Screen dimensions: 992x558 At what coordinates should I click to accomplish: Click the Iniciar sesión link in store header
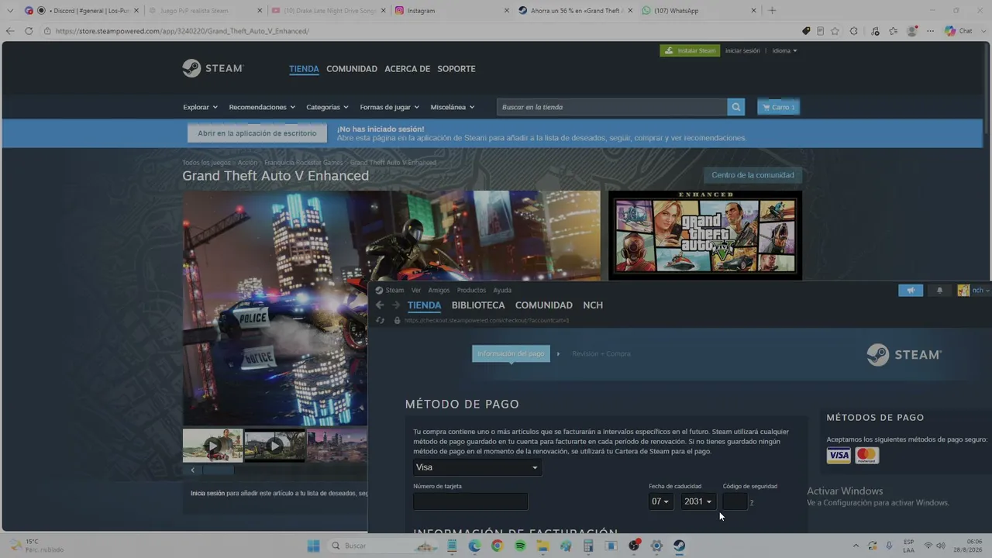[742, 50]
